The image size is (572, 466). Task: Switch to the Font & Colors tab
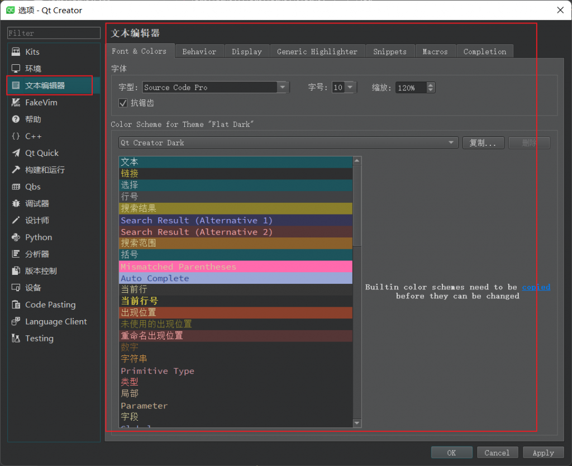pyautogui.click(x=139, y=51)
